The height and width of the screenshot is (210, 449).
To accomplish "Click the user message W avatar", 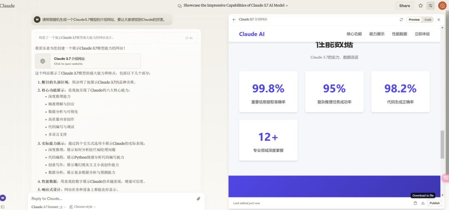I will (37, 20).
